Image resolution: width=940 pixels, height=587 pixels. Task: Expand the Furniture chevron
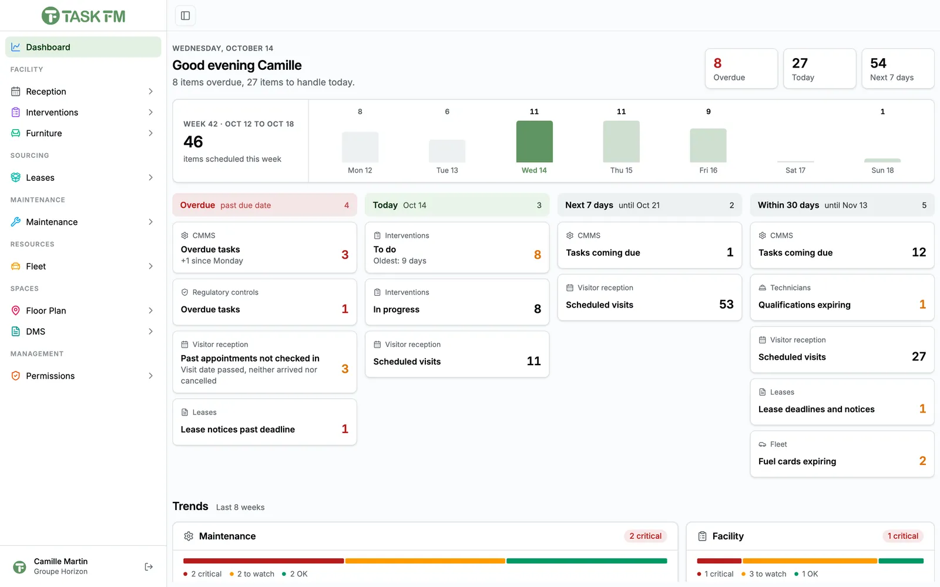pyautogui.click(x=151, y=133)
